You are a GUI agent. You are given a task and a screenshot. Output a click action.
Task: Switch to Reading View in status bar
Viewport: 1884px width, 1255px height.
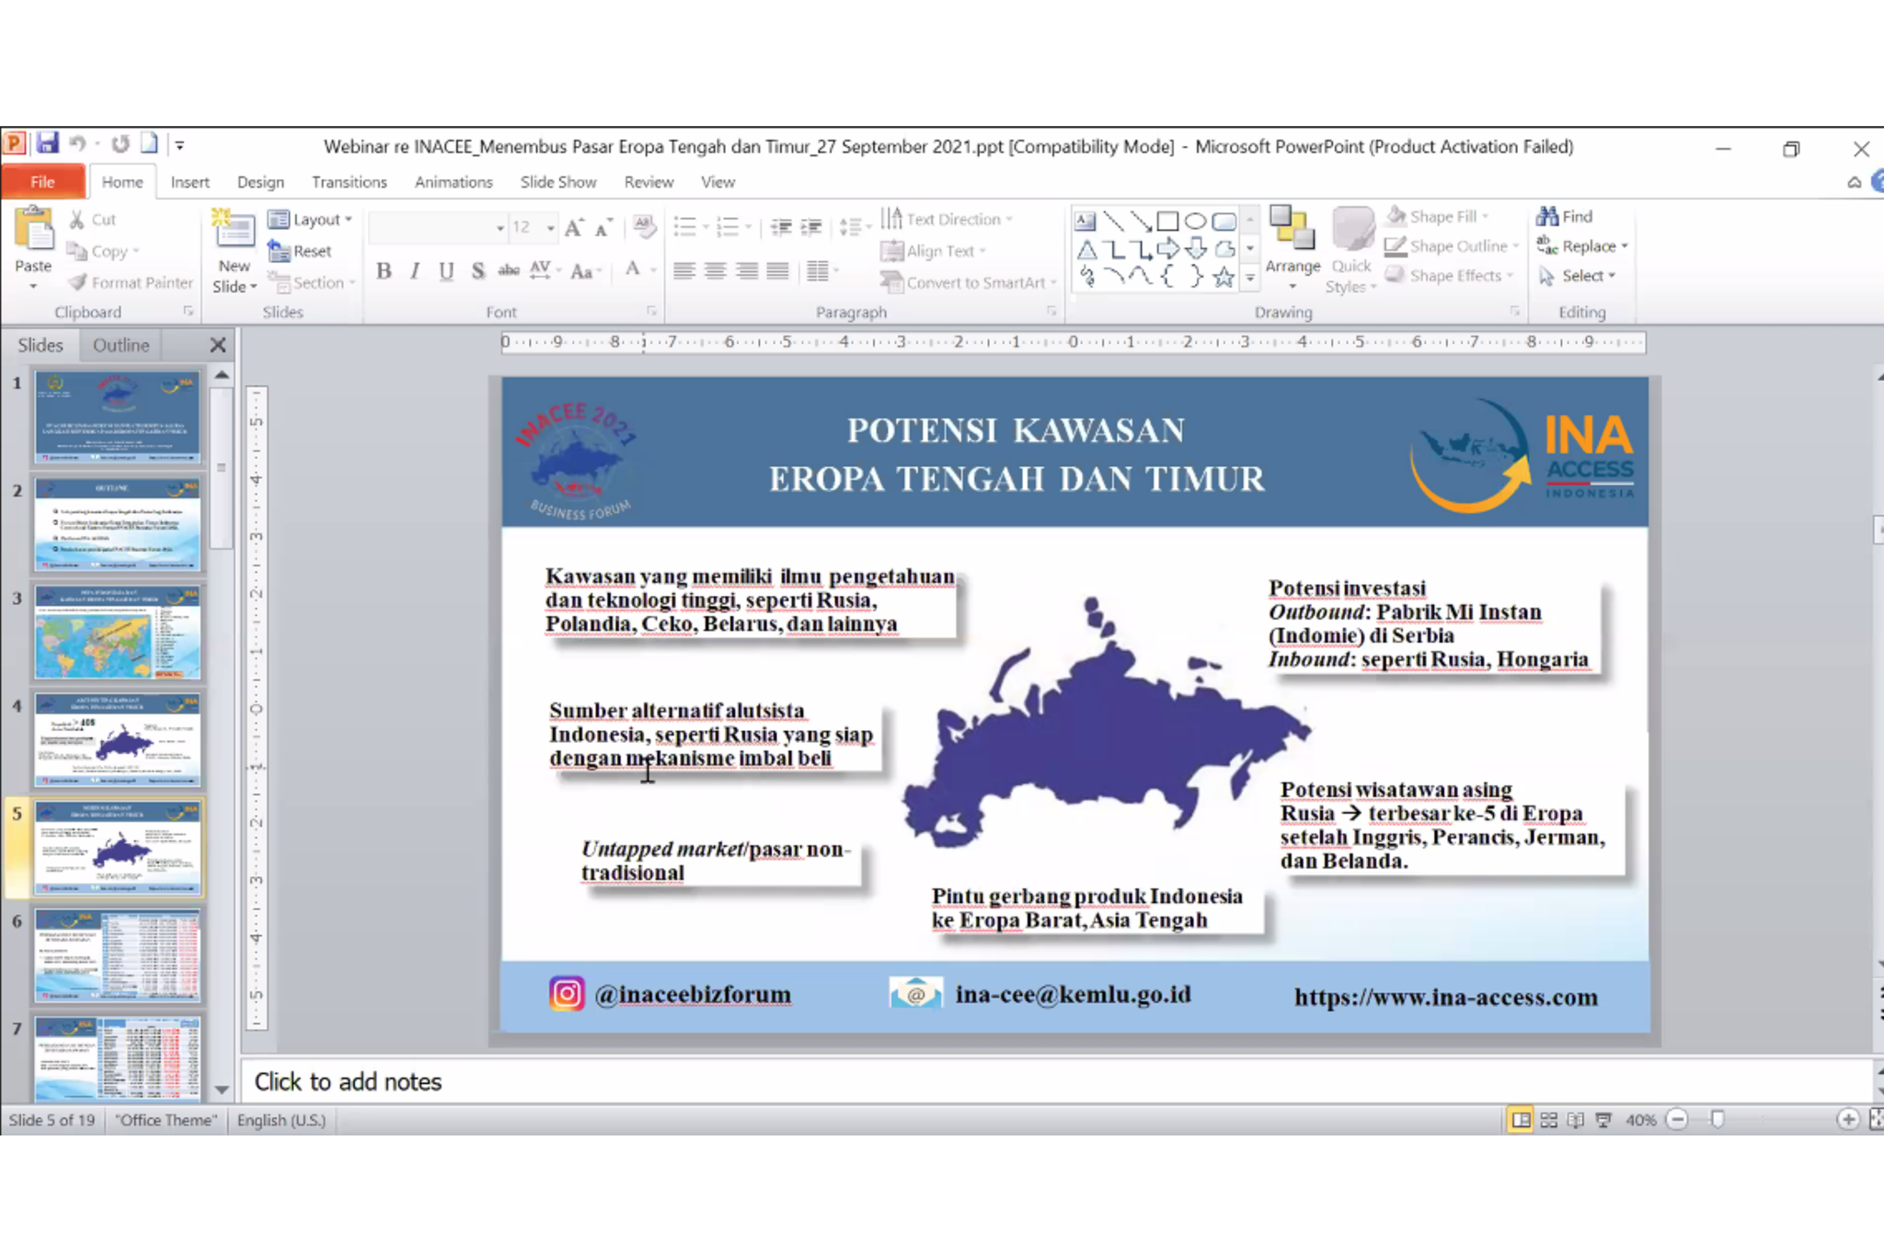coord(1576,1119)
